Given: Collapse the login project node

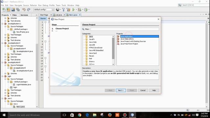Looking at the screenshot, I should 2,76.
